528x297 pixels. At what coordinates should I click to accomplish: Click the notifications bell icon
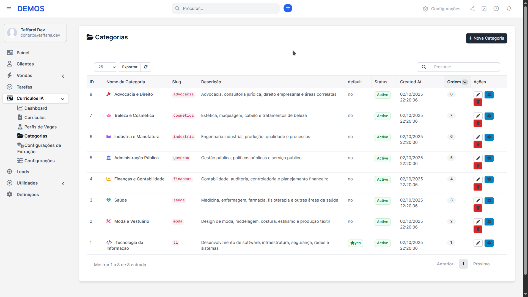coord(509,9)
